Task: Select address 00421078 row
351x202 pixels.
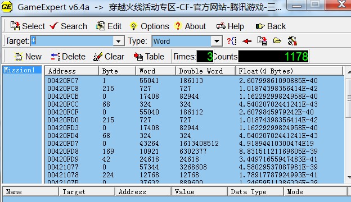Action: (x=194, y=175)
